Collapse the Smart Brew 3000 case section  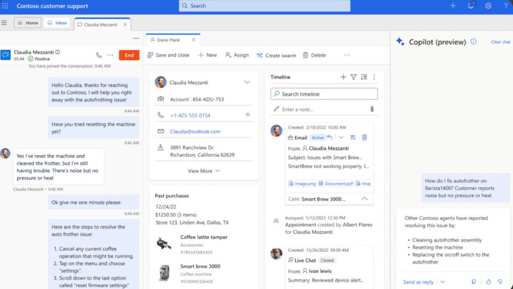(x=365, y=199)
